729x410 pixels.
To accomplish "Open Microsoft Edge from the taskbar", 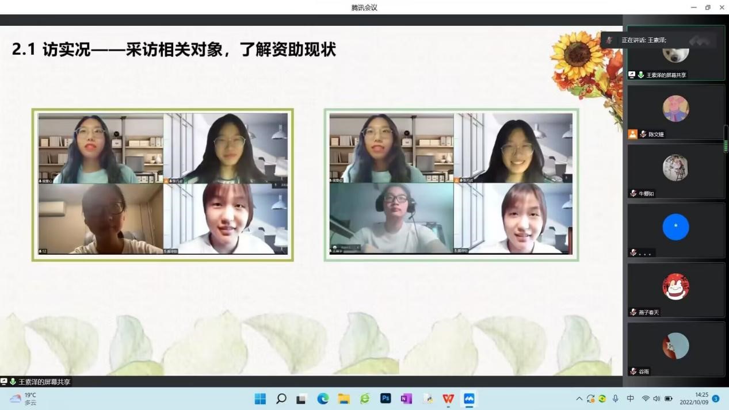I will 323,398.
